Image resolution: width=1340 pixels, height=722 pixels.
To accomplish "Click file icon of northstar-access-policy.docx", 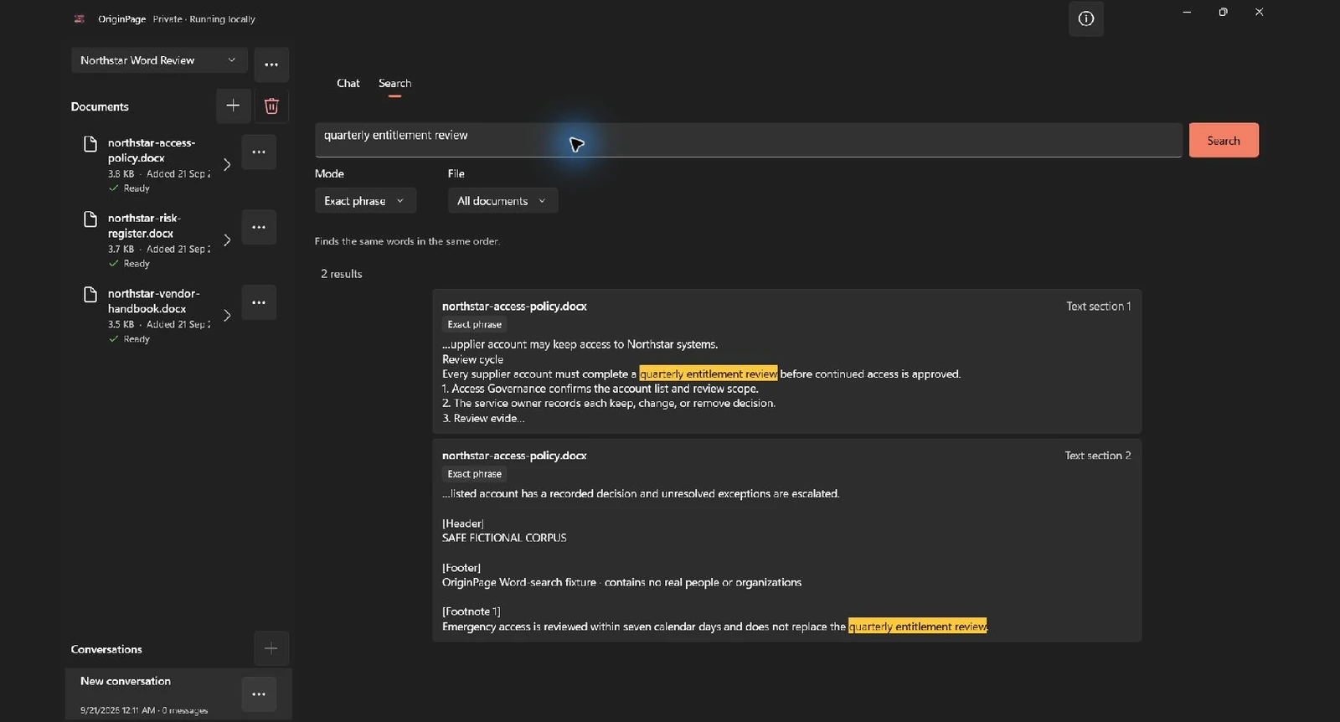I will pos(90,144).
